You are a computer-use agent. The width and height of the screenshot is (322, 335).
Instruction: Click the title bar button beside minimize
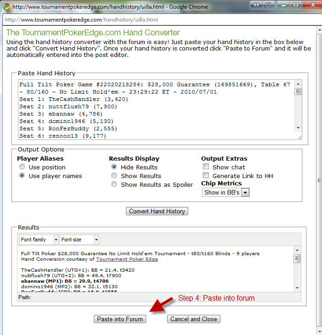click(x=269, y=5)
